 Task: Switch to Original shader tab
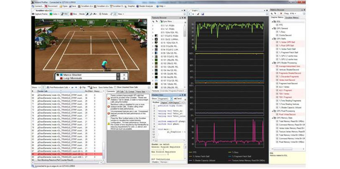click(x=165, y=102)
